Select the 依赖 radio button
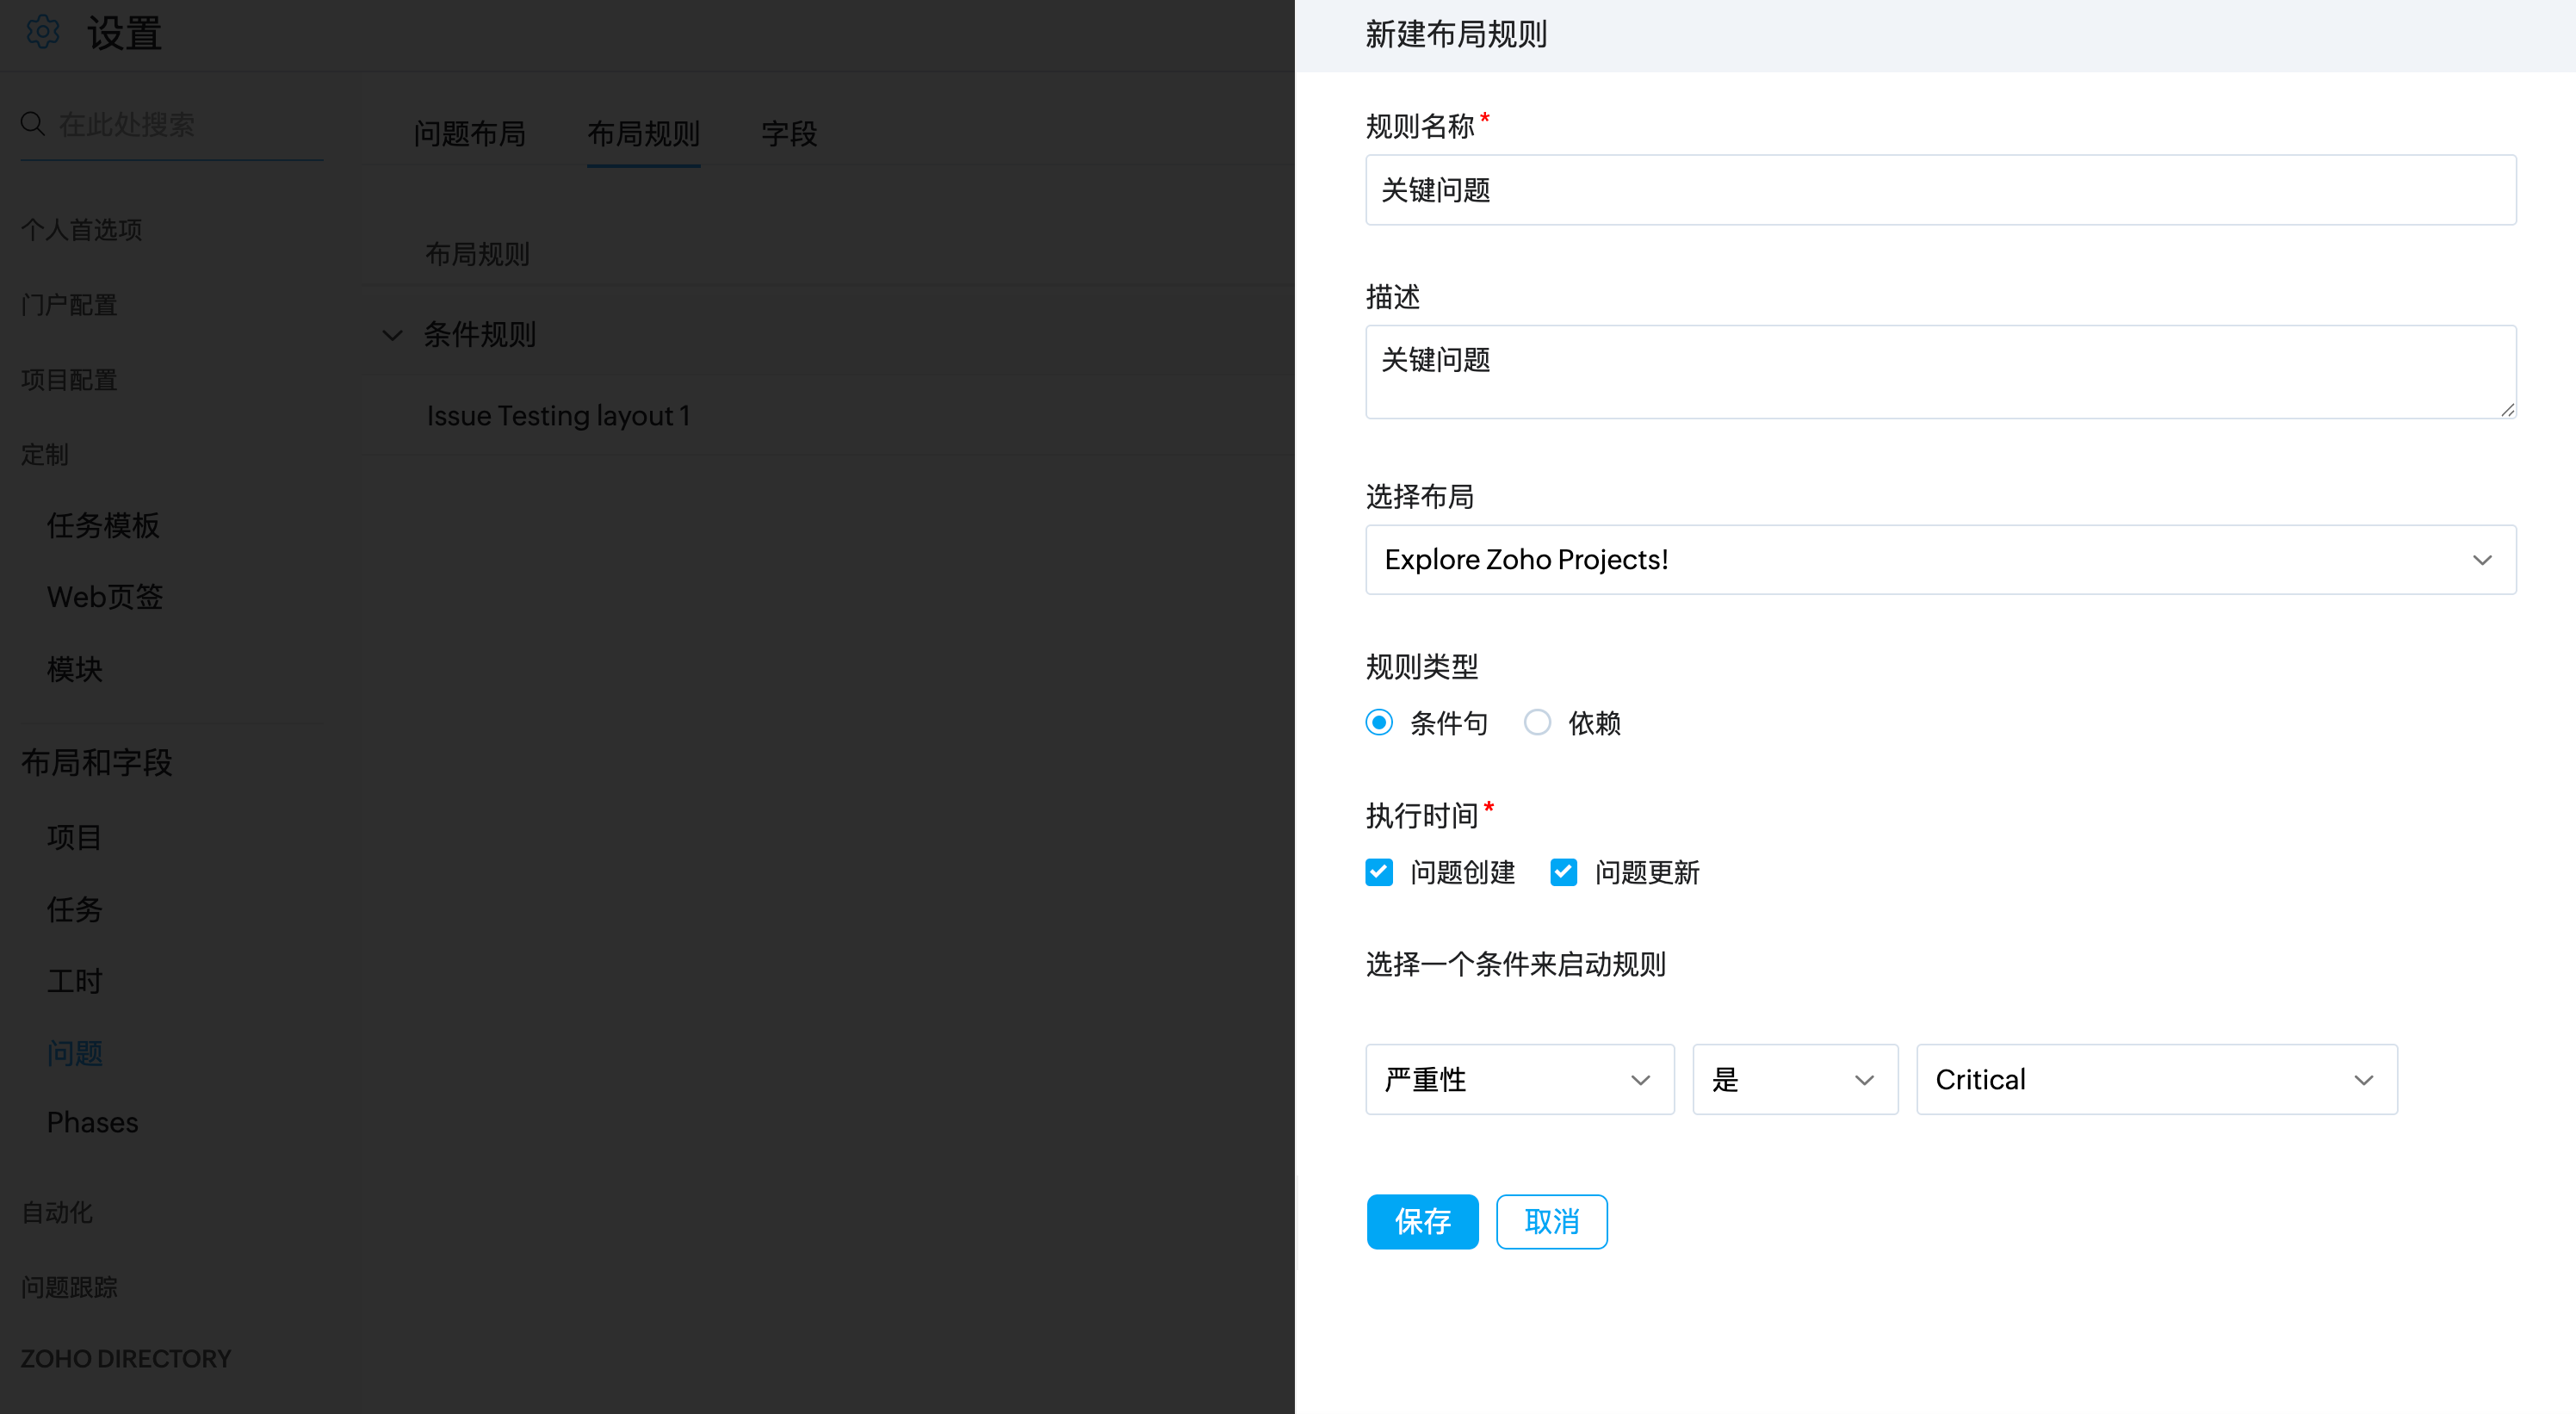Screen dimensions: 2576x1414 click(x=1537, y=722)
